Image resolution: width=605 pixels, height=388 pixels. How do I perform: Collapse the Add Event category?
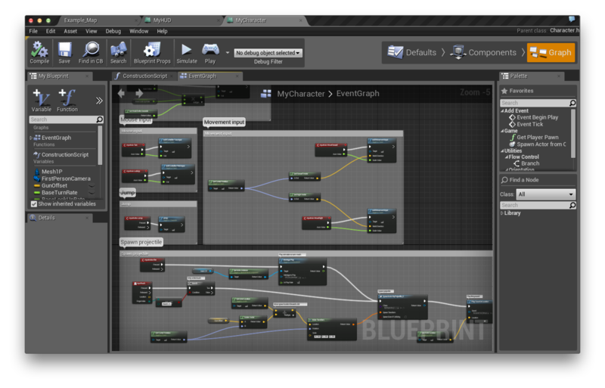tap(502, 111)
